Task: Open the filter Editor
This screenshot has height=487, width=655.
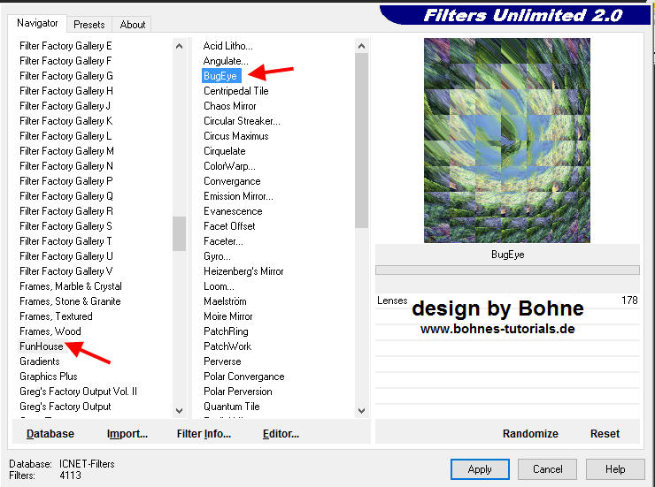Action: 281,434
